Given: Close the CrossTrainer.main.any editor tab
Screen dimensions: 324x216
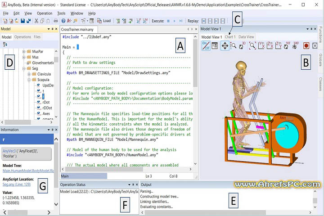Looking at the screenshot, I should [196, 29].
